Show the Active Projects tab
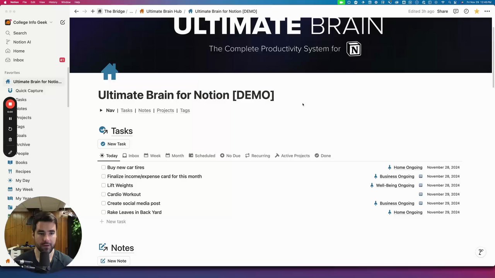Viewport: 495px width, 278px height. [292, 156]
